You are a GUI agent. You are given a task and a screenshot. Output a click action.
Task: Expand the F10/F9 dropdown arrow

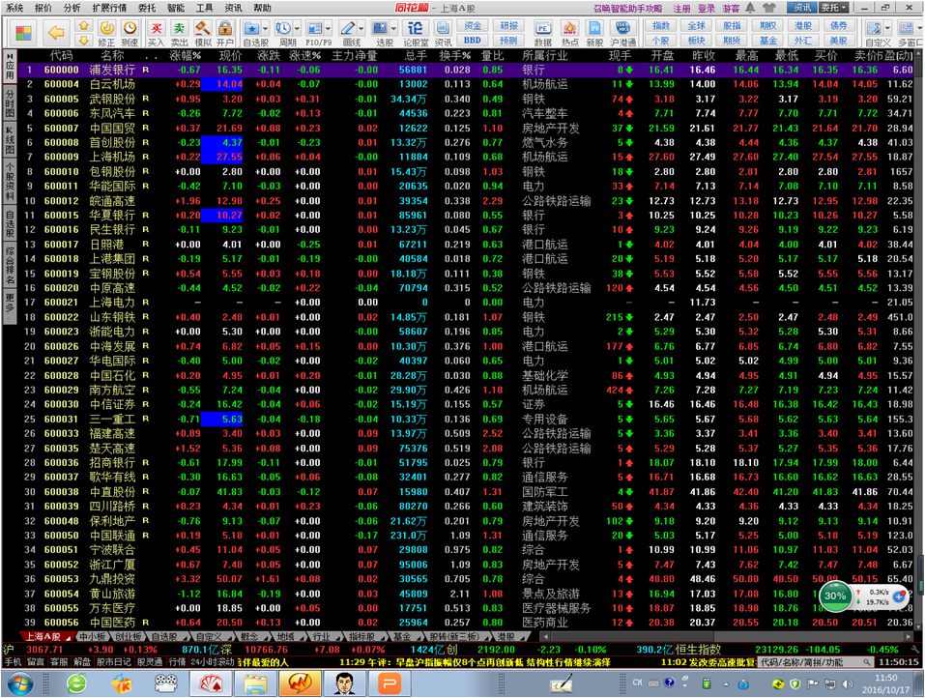328,28
